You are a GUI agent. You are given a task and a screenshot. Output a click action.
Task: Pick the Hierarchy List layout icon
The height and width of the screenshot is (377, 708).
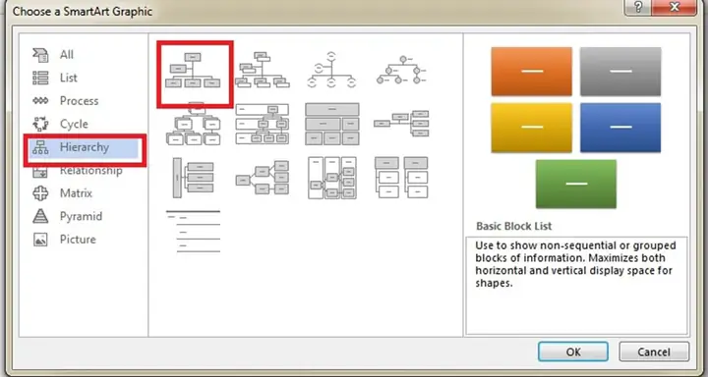pyautogui.click(x=401, y=178)
